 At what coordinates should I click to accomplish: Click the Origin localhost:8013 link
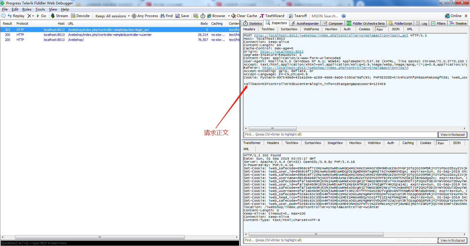(282, 52)
